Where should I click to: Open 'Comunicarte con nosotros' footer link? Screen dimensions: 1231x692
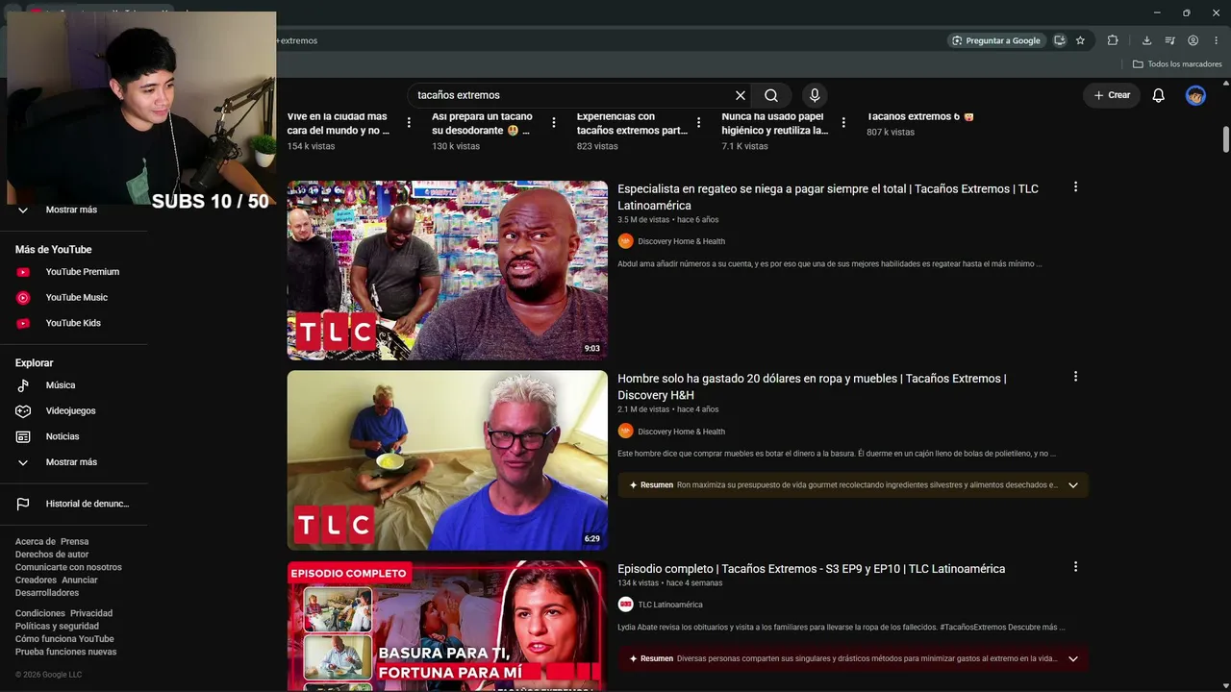[x=68, y=567]
